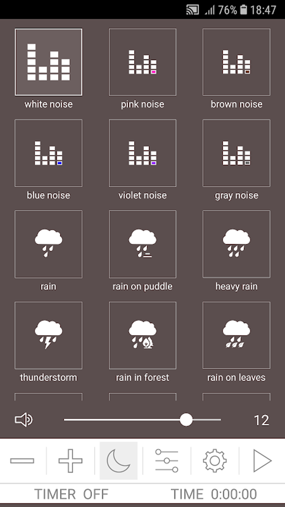Select the blue noise sound
285x507 pixels.
click(48, 153)
